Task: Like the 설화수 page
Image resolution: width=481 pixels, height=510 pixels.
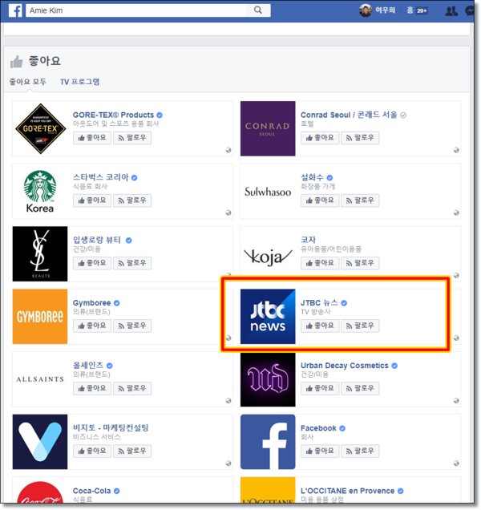Action: (320, 200)
